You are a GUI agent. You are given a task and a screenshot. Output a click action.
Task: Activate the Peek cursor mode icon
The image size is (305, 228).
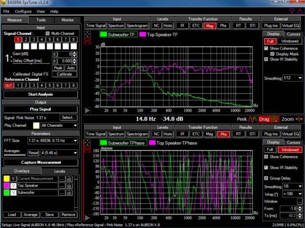click(x=252, y=119)
